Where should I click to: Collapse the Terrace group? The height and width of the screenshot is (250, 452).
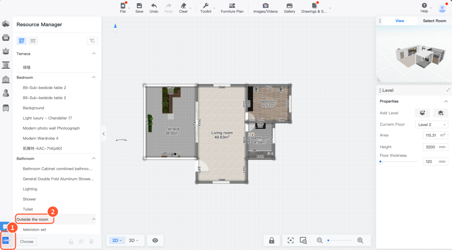pos(94,54)
